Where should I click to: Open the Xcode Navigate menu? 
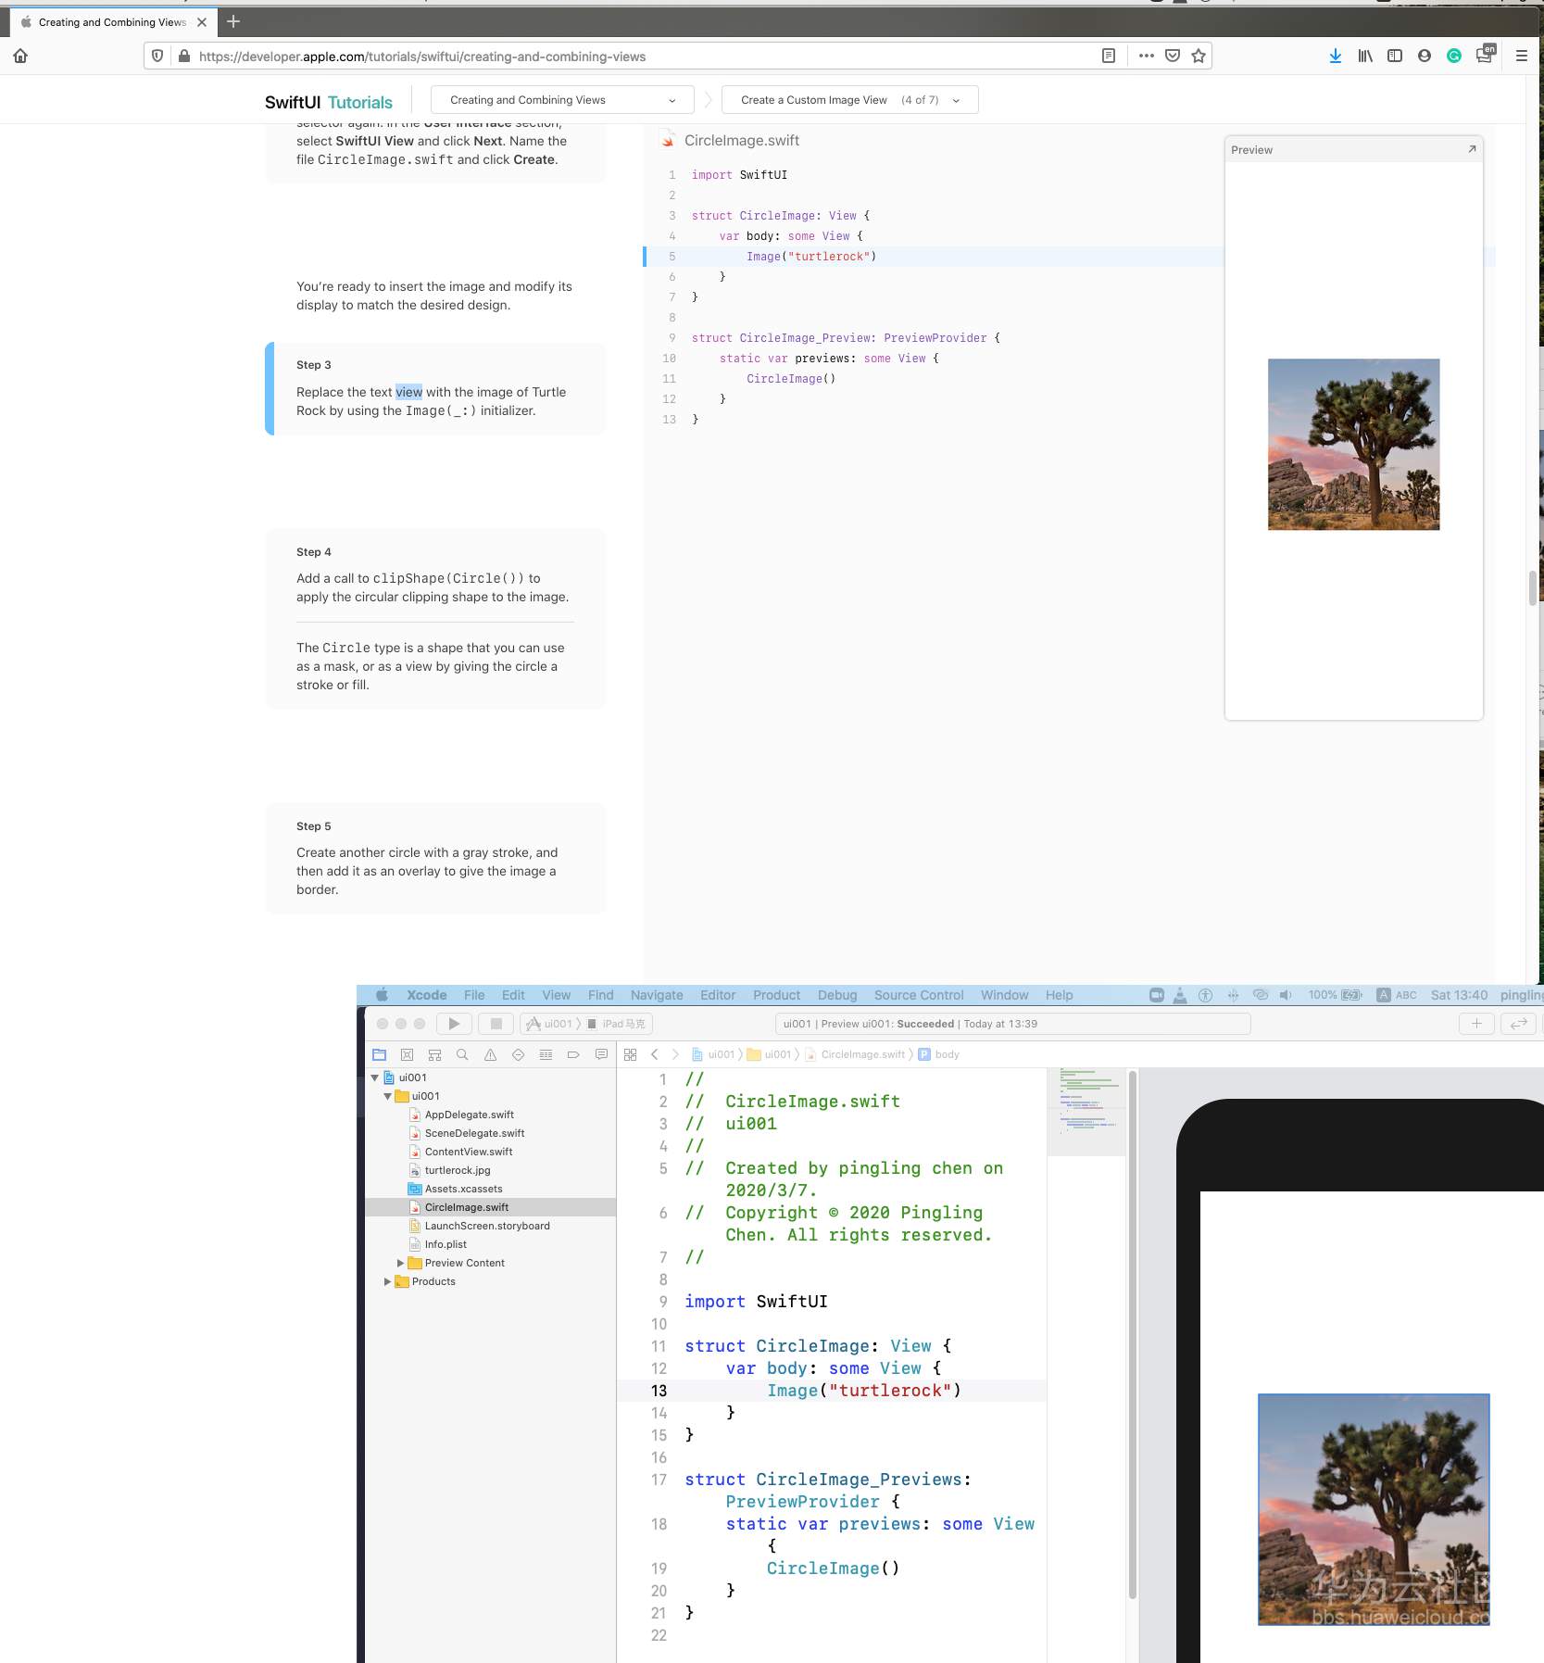pos(657,995)
